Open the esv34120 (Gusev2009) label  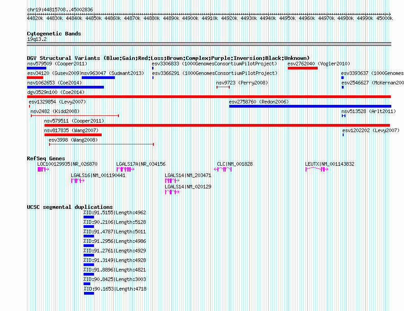click(54, 73)
